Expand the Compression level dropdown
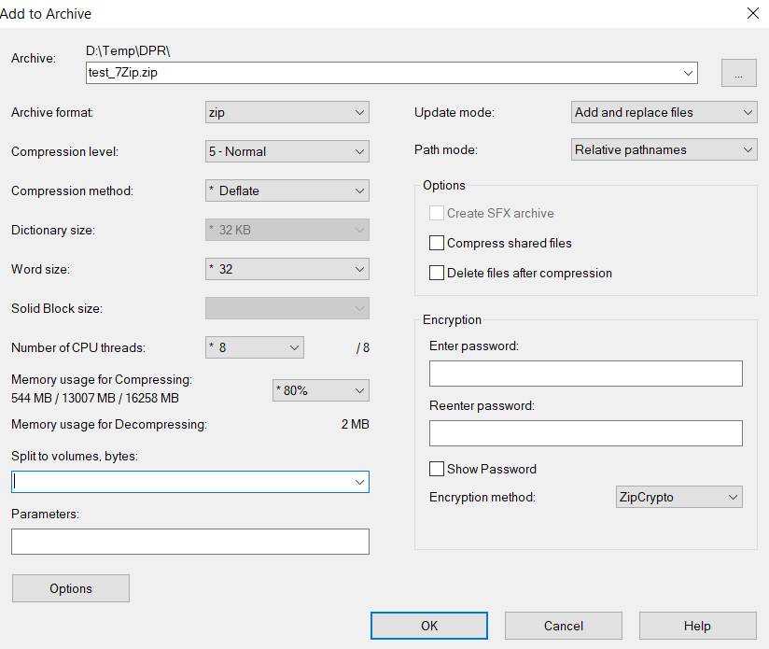Image resolution: width=769 pixels, height=649 pixels. click(287, 151)
